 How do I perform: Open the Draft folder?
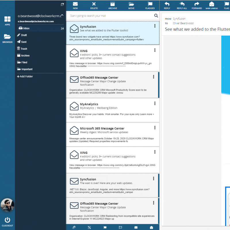point(22,35)
